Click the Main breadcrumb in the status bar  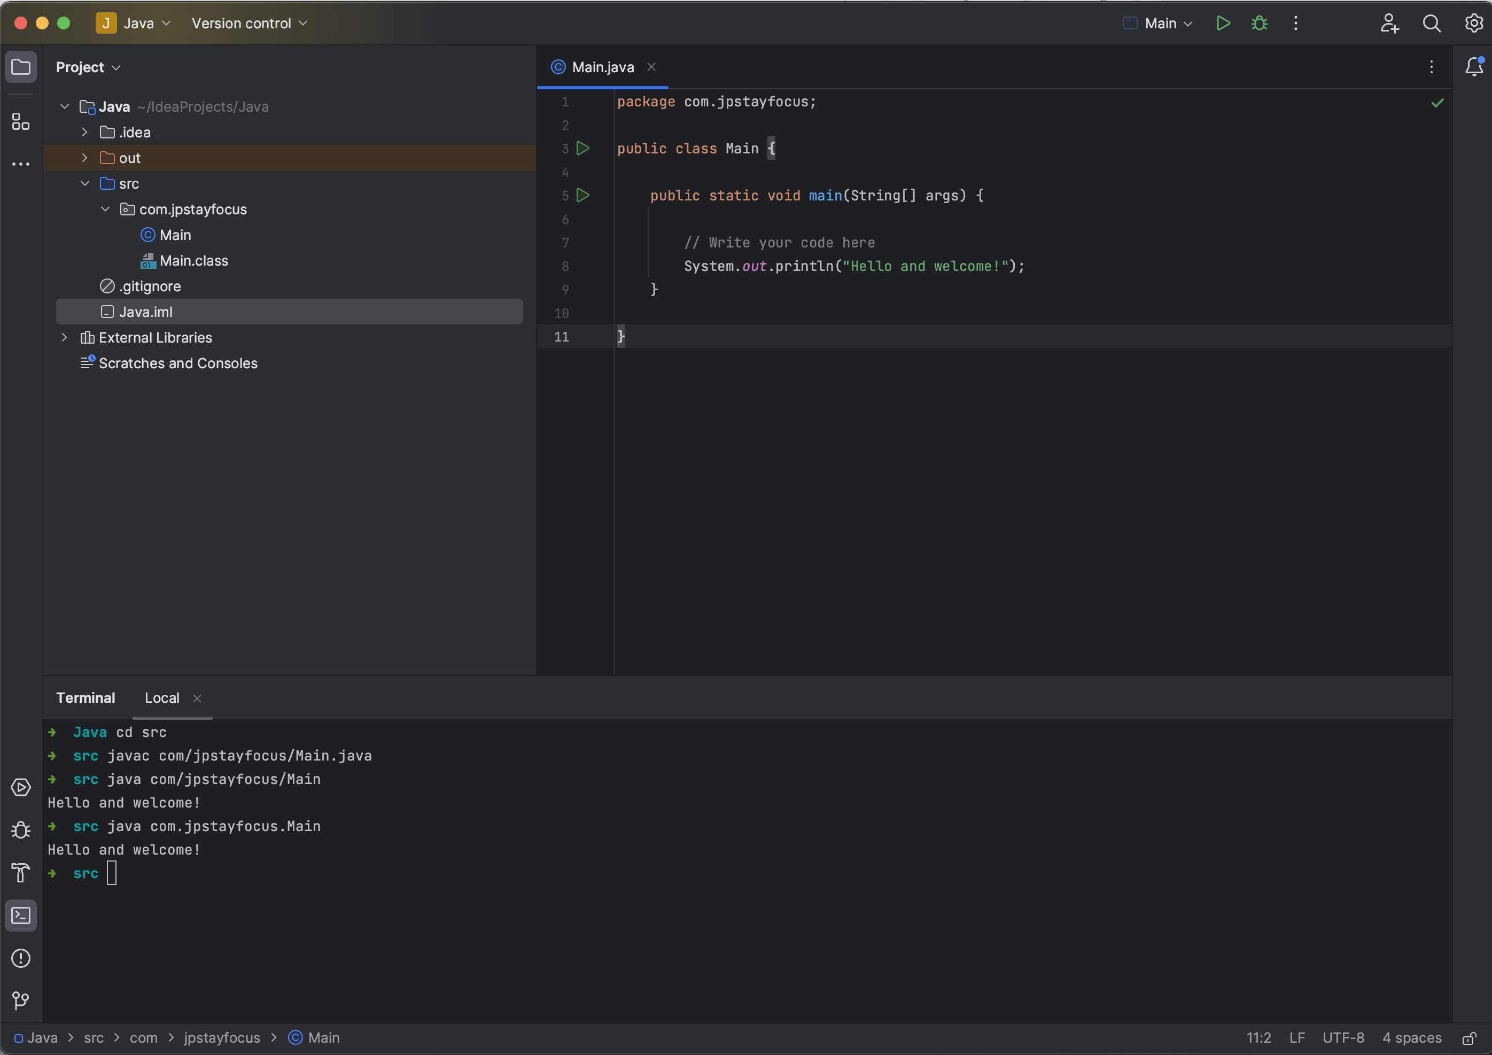[314, 1038]
